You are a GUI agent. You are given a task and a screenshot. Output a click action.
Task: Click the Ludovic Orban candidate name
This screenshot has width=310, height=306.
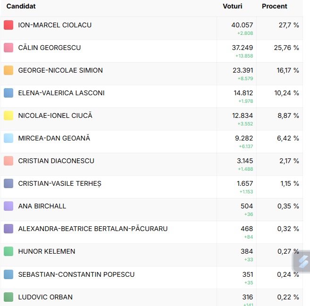45,297
